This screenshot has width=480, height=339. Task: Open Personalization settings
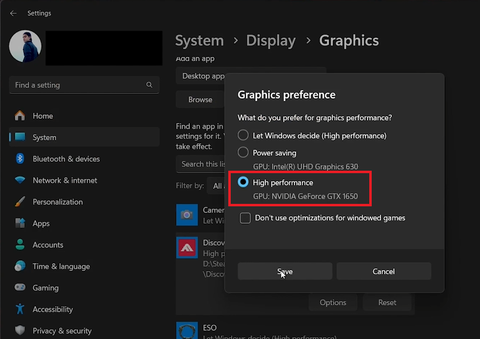58,202
